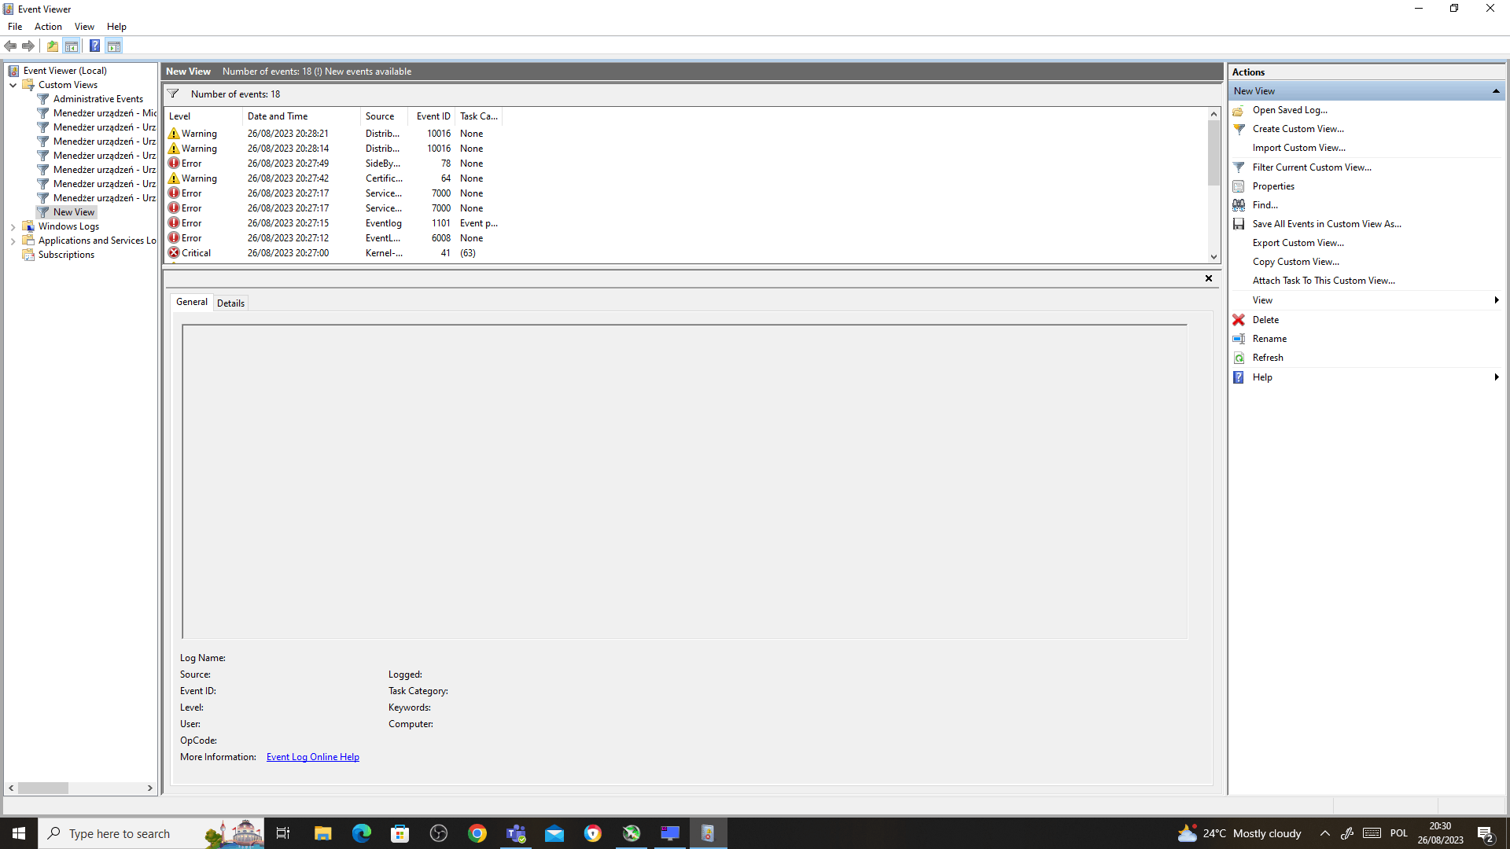Click the Critical event red icon
The height and width of the screenshot is (849, 1510).
174,253
